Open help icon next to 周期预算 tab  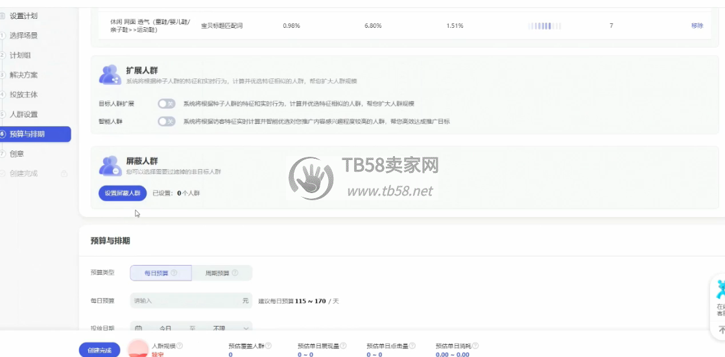point(235,273)
